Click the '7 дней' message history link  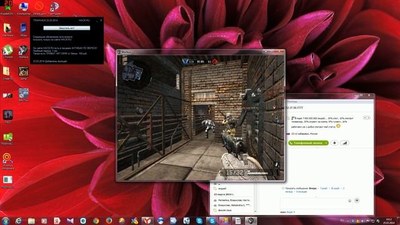324,188
